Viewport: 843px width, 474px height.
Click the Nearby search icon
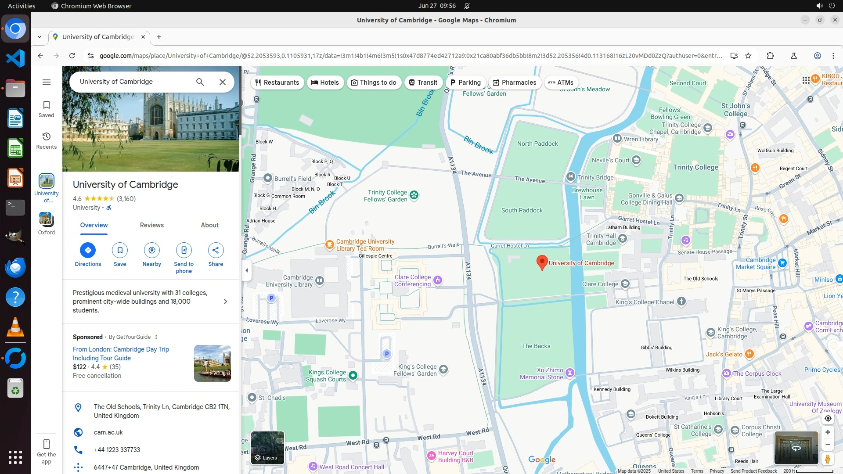[152, 250]
